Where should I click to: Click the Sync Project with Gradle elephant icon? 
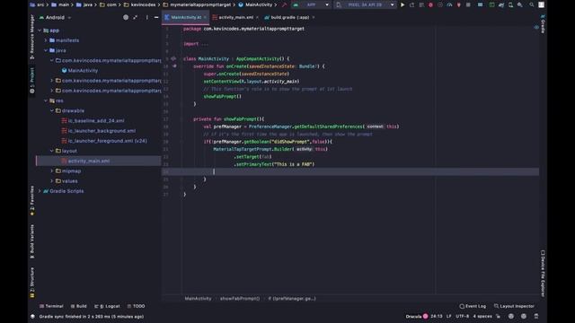pos(501,4)
